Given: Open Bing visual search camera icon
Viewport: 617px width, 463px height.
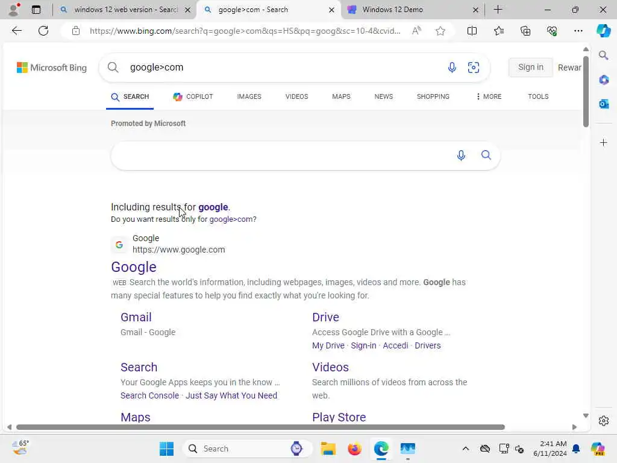Looking at the screenshot, I should click(474, 68).
